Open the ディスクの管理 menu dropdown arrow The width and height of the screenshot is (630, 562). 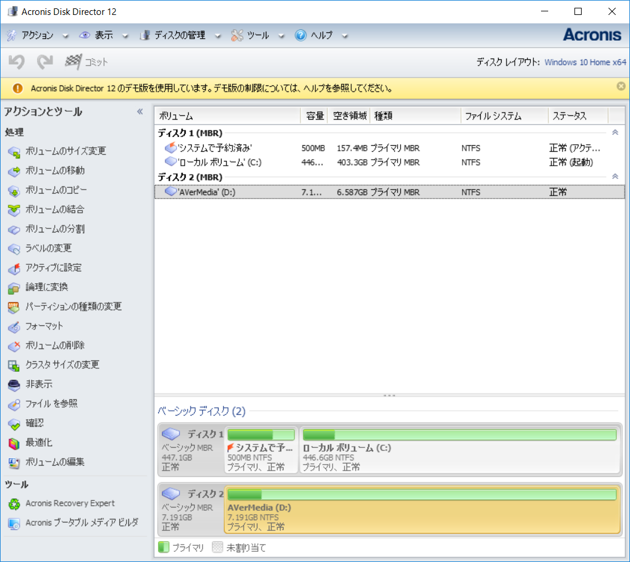coord(218,36)
